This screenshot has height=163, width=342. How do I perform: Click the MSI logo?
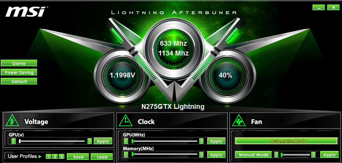[27, 12]
